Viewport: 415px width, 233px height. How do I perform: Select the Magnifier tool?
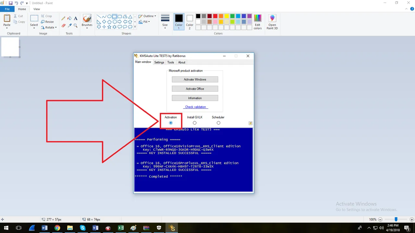point(76,25)
